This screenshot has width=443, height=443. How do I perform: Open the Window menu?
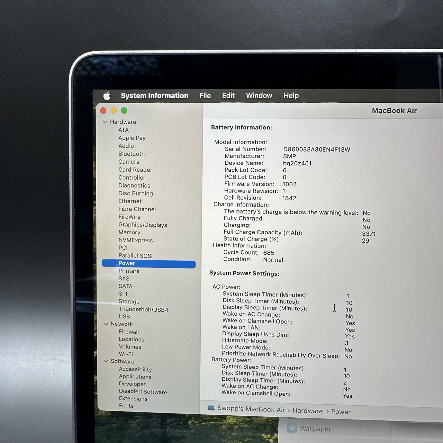coord(259,96)
